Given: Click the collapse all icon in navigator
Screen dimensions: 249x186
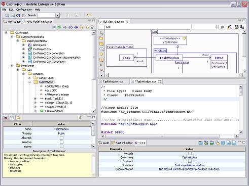Looking at the screenshot, I should (54, 27).
